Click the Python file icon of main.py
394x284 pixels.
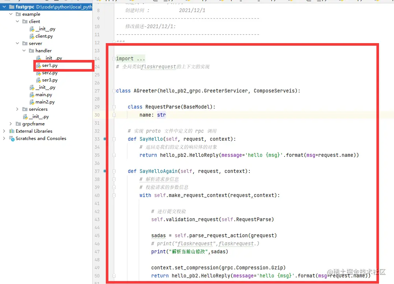click(x=32, y=95)
